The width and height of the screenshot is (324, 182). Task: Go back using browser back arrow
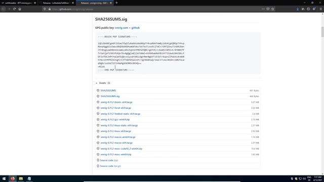4,9
